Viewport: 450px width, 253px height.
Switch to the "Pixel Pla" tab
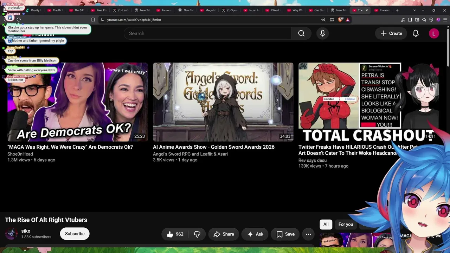click(99, 10)
